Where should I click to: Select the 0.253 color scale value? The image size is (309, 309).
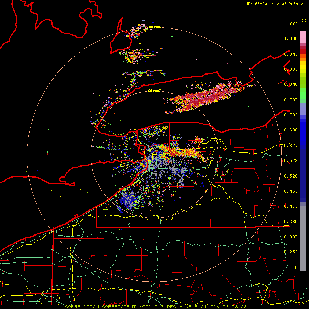291,252
